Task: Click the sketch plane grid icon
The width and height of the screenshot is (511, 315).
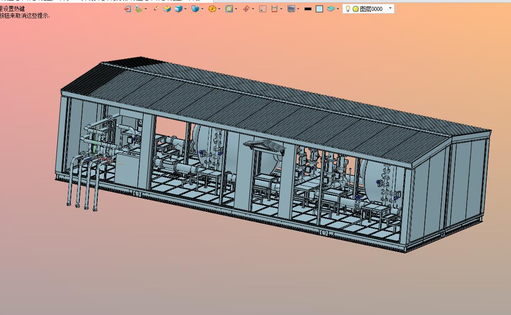Action: (139, 9)
